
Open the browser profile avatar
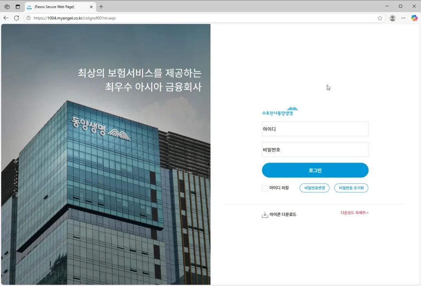pos(392,18)
